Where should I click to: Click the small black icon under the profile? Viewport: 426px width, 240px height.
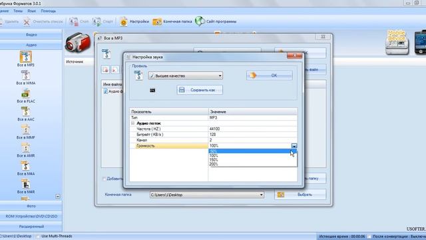pyautogui.click(x=152, y=91)
